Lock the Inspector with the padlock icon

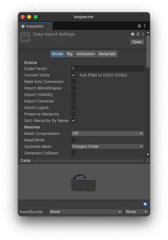[x=139, y=26]
